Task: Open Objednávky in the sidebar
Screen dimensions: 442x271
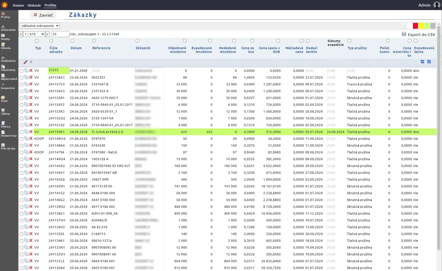Action: pos(8,68)
